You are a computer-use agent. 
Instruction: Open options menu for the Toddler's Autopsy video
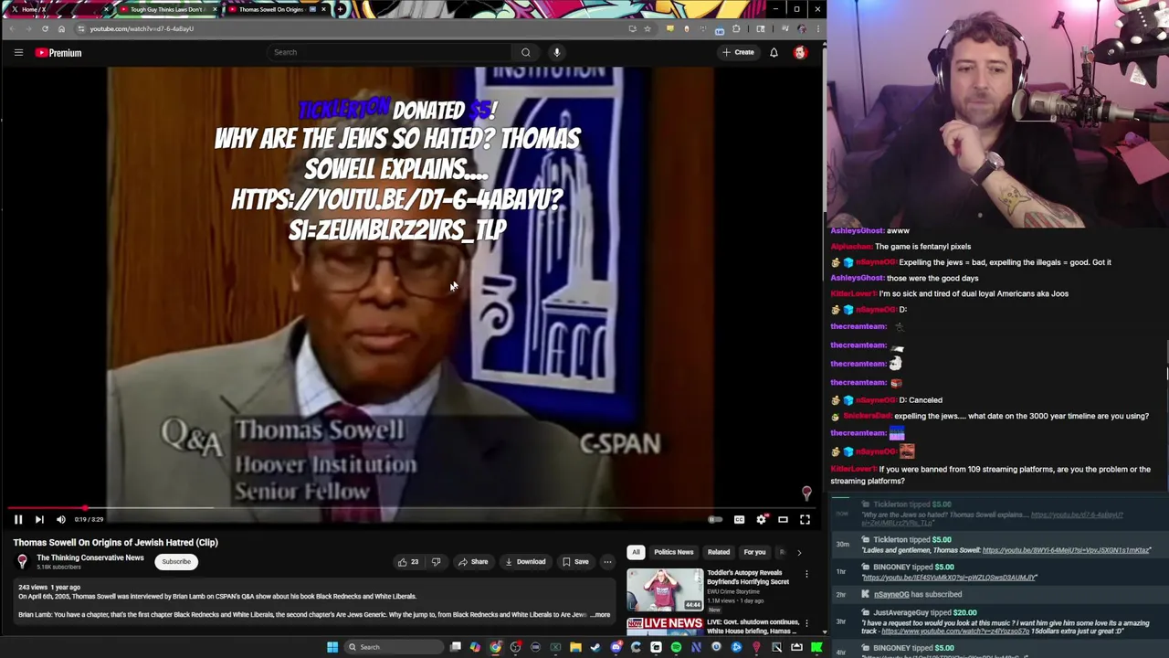pyautogui.click(x=806, y=575)
